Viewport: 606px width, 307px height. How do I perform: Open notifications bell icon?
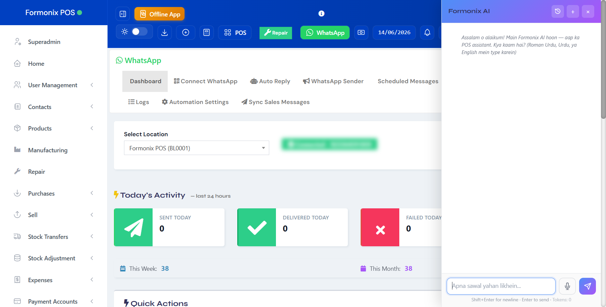[x=427, y=33]
